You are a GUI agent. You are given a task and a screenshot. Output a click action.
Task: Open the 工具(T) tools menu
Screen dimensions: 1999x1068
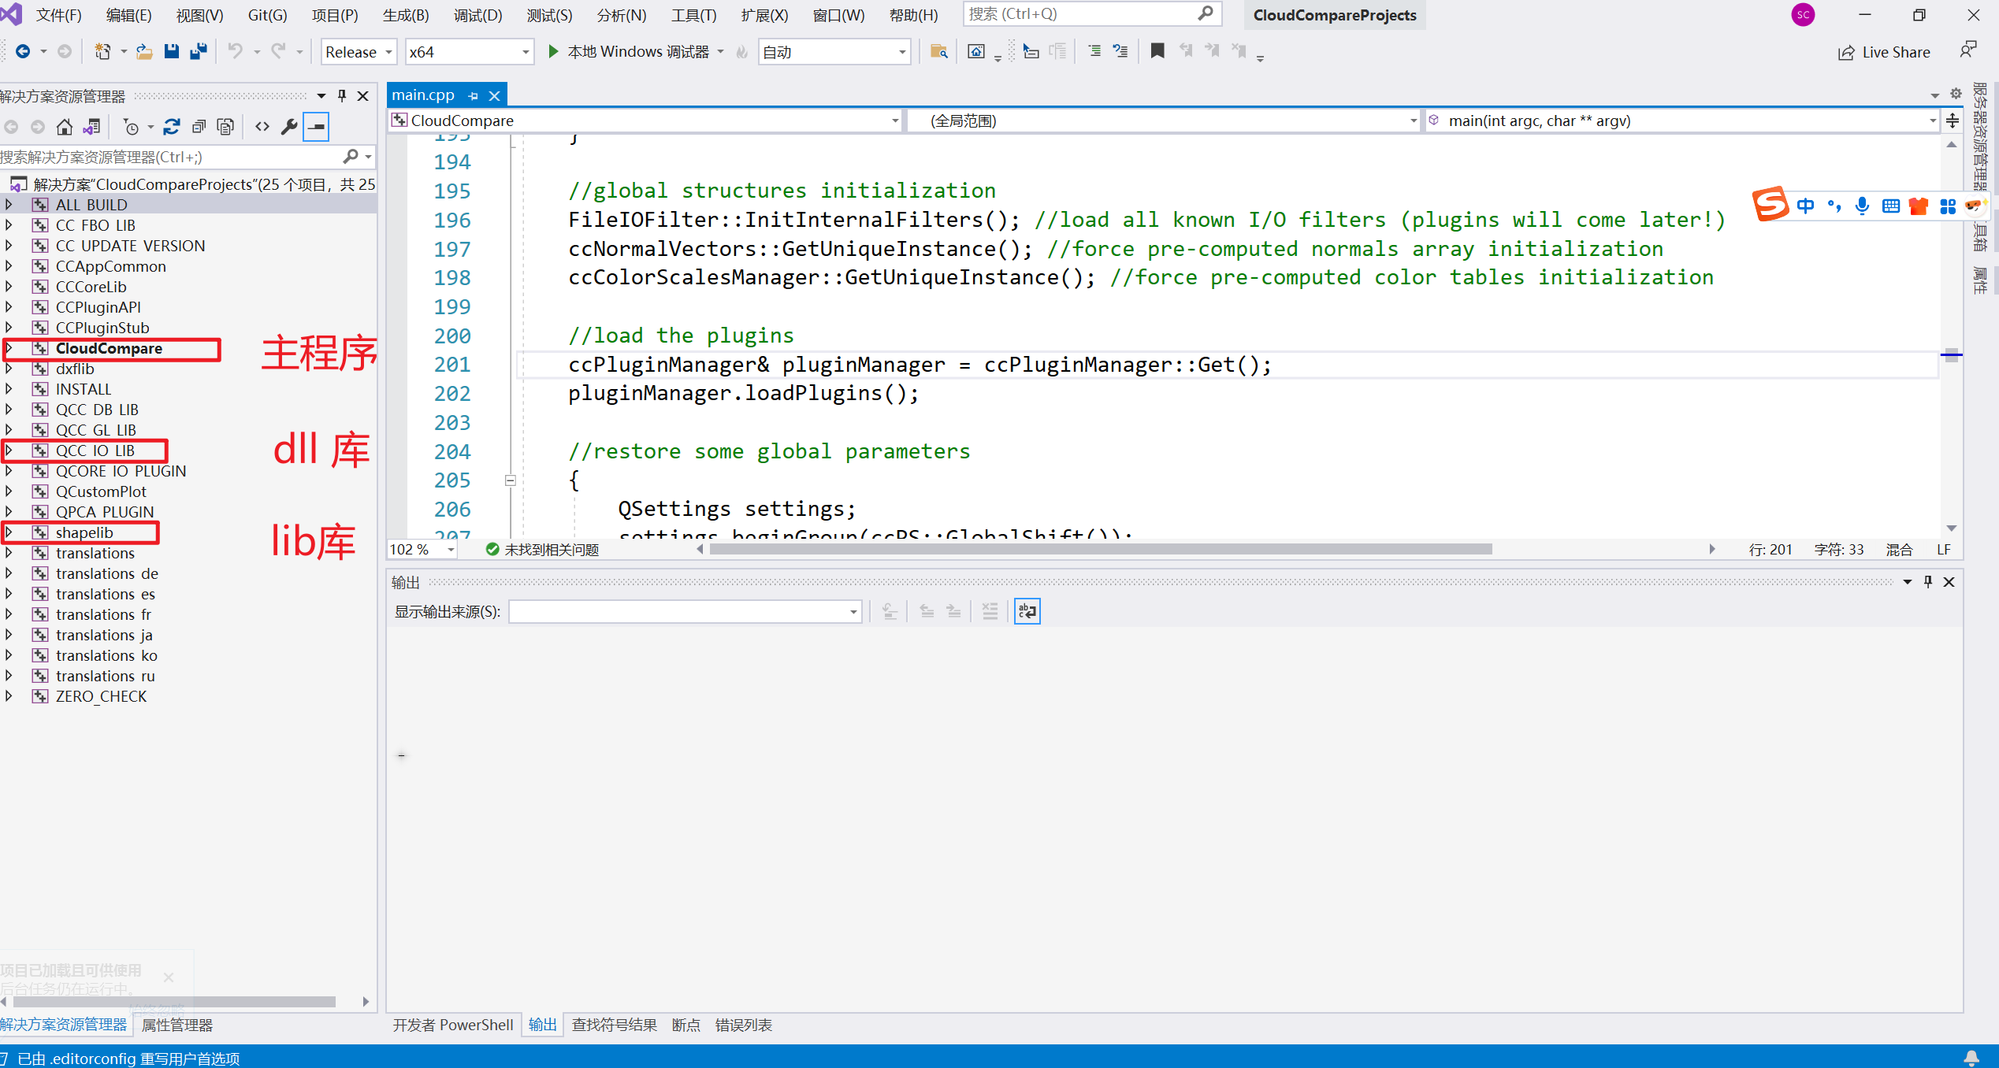tap(693, 15)
